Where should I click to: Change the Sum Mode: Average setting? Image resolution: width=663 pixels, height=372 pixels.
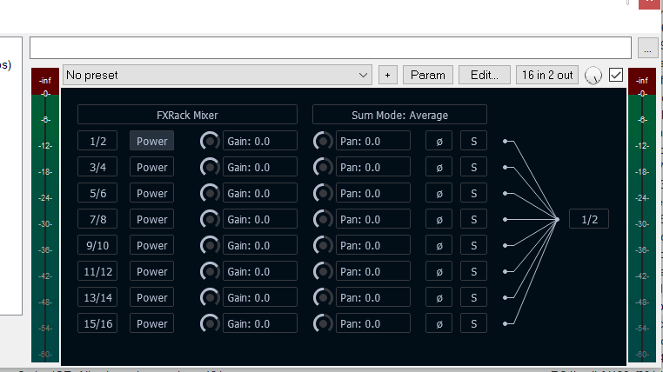click(399, 115)
